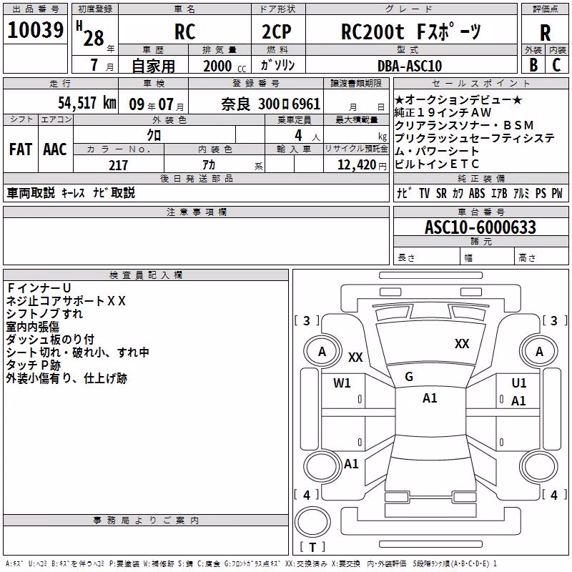The image size is (572, 572).
Task: Click the XX mark on the hood
Action: 461,343
